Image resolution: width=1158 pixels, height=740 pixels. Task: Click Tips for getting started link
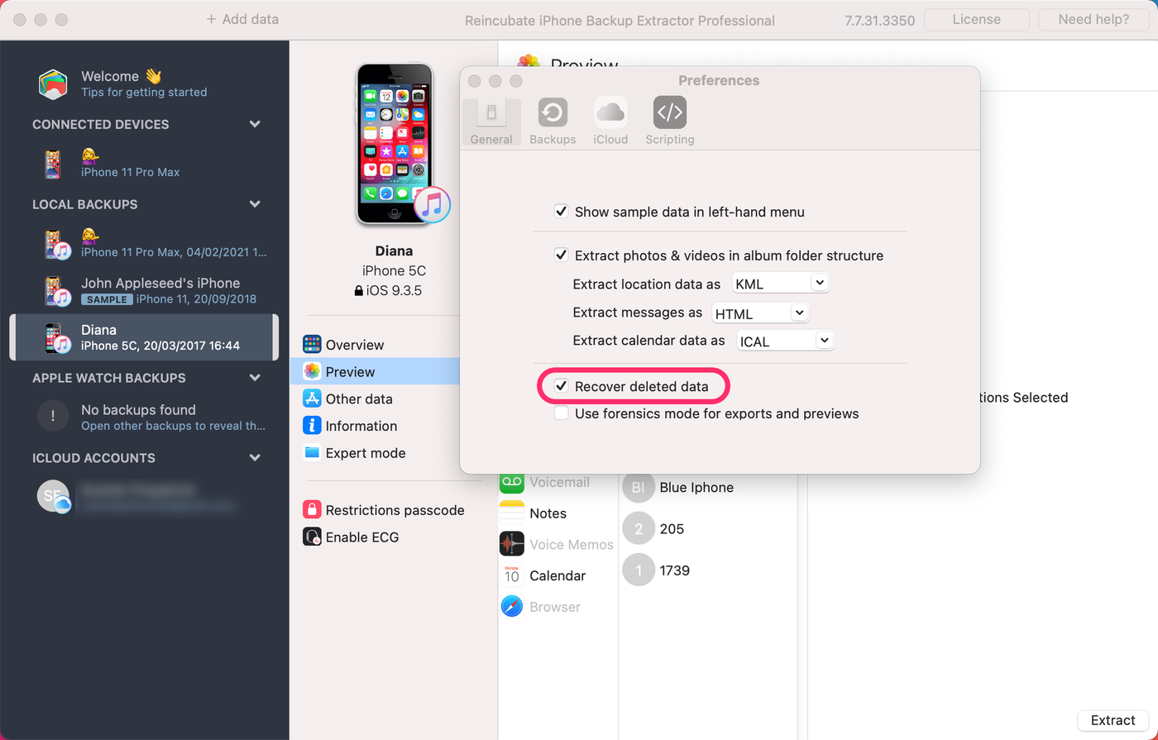point(144,93)
